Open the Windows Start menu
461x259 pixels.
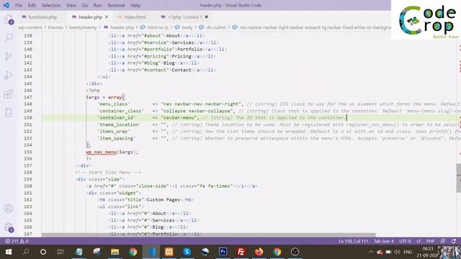coord(9,252)
